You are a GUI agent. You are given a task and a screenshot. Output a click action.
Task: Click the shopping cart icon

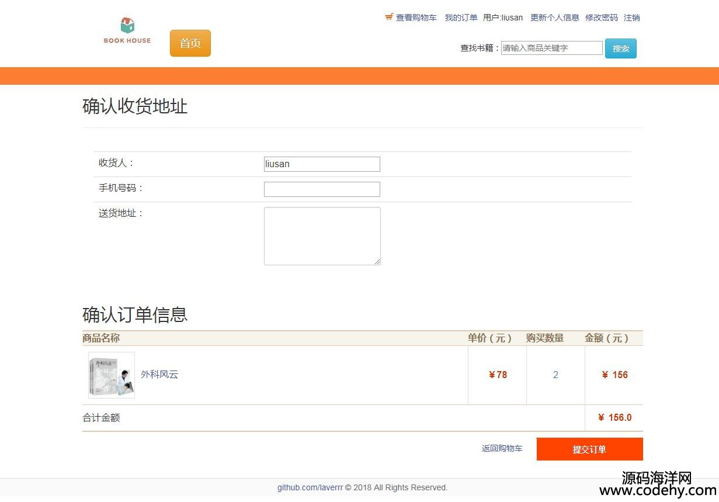pos(389,17)
